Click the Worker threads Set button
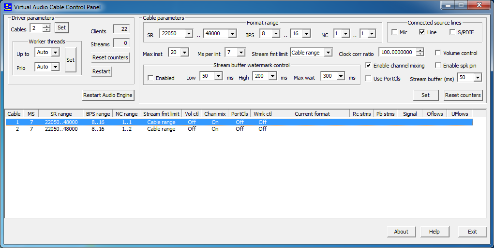The width and height of the screenshot is (494, 248). pyautogui.click(x=71, y=60)
